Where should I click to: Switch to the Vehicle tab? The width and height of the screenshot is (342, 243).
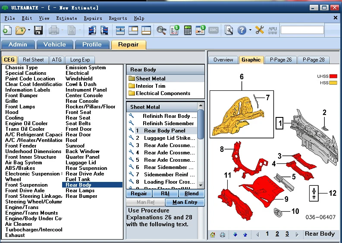pos(55,45)
